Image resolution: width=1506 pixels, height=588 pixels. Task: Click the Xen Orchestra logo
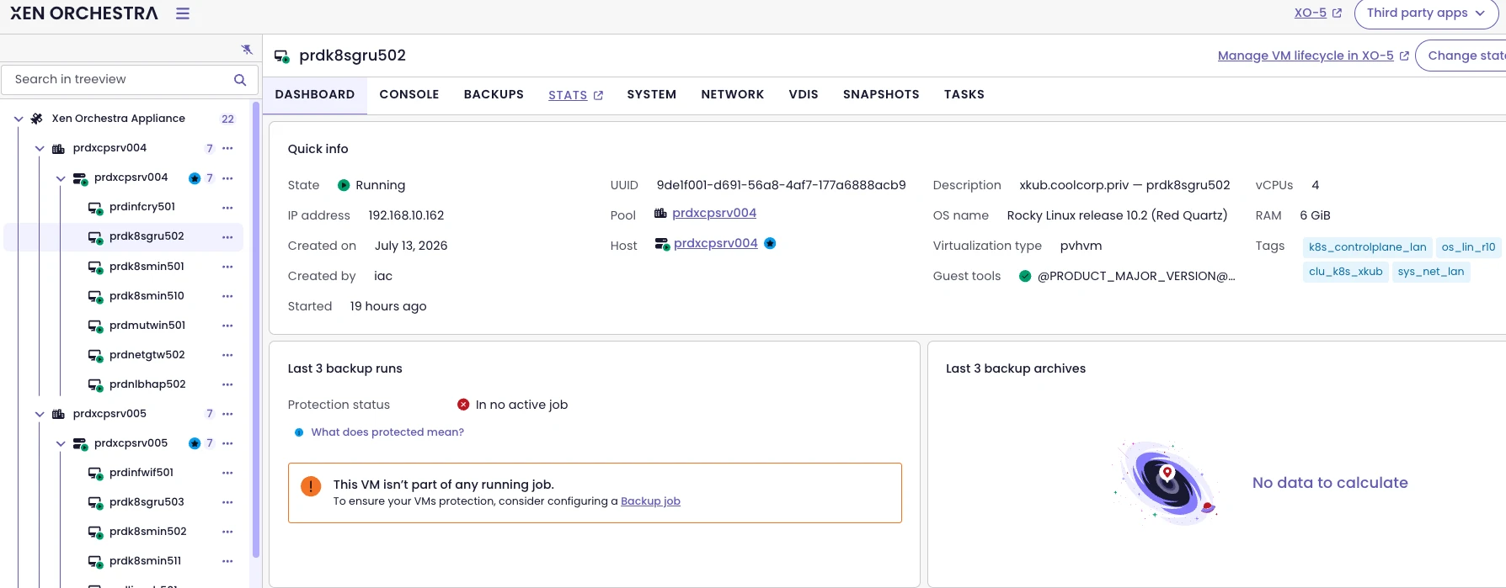coord(84,13)
